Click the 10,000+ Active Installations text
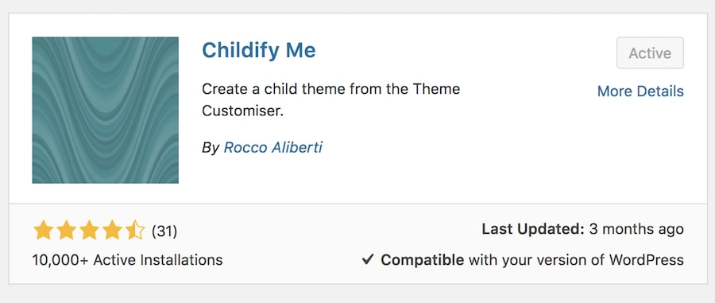Screen dimensions: 715x303 127,259
